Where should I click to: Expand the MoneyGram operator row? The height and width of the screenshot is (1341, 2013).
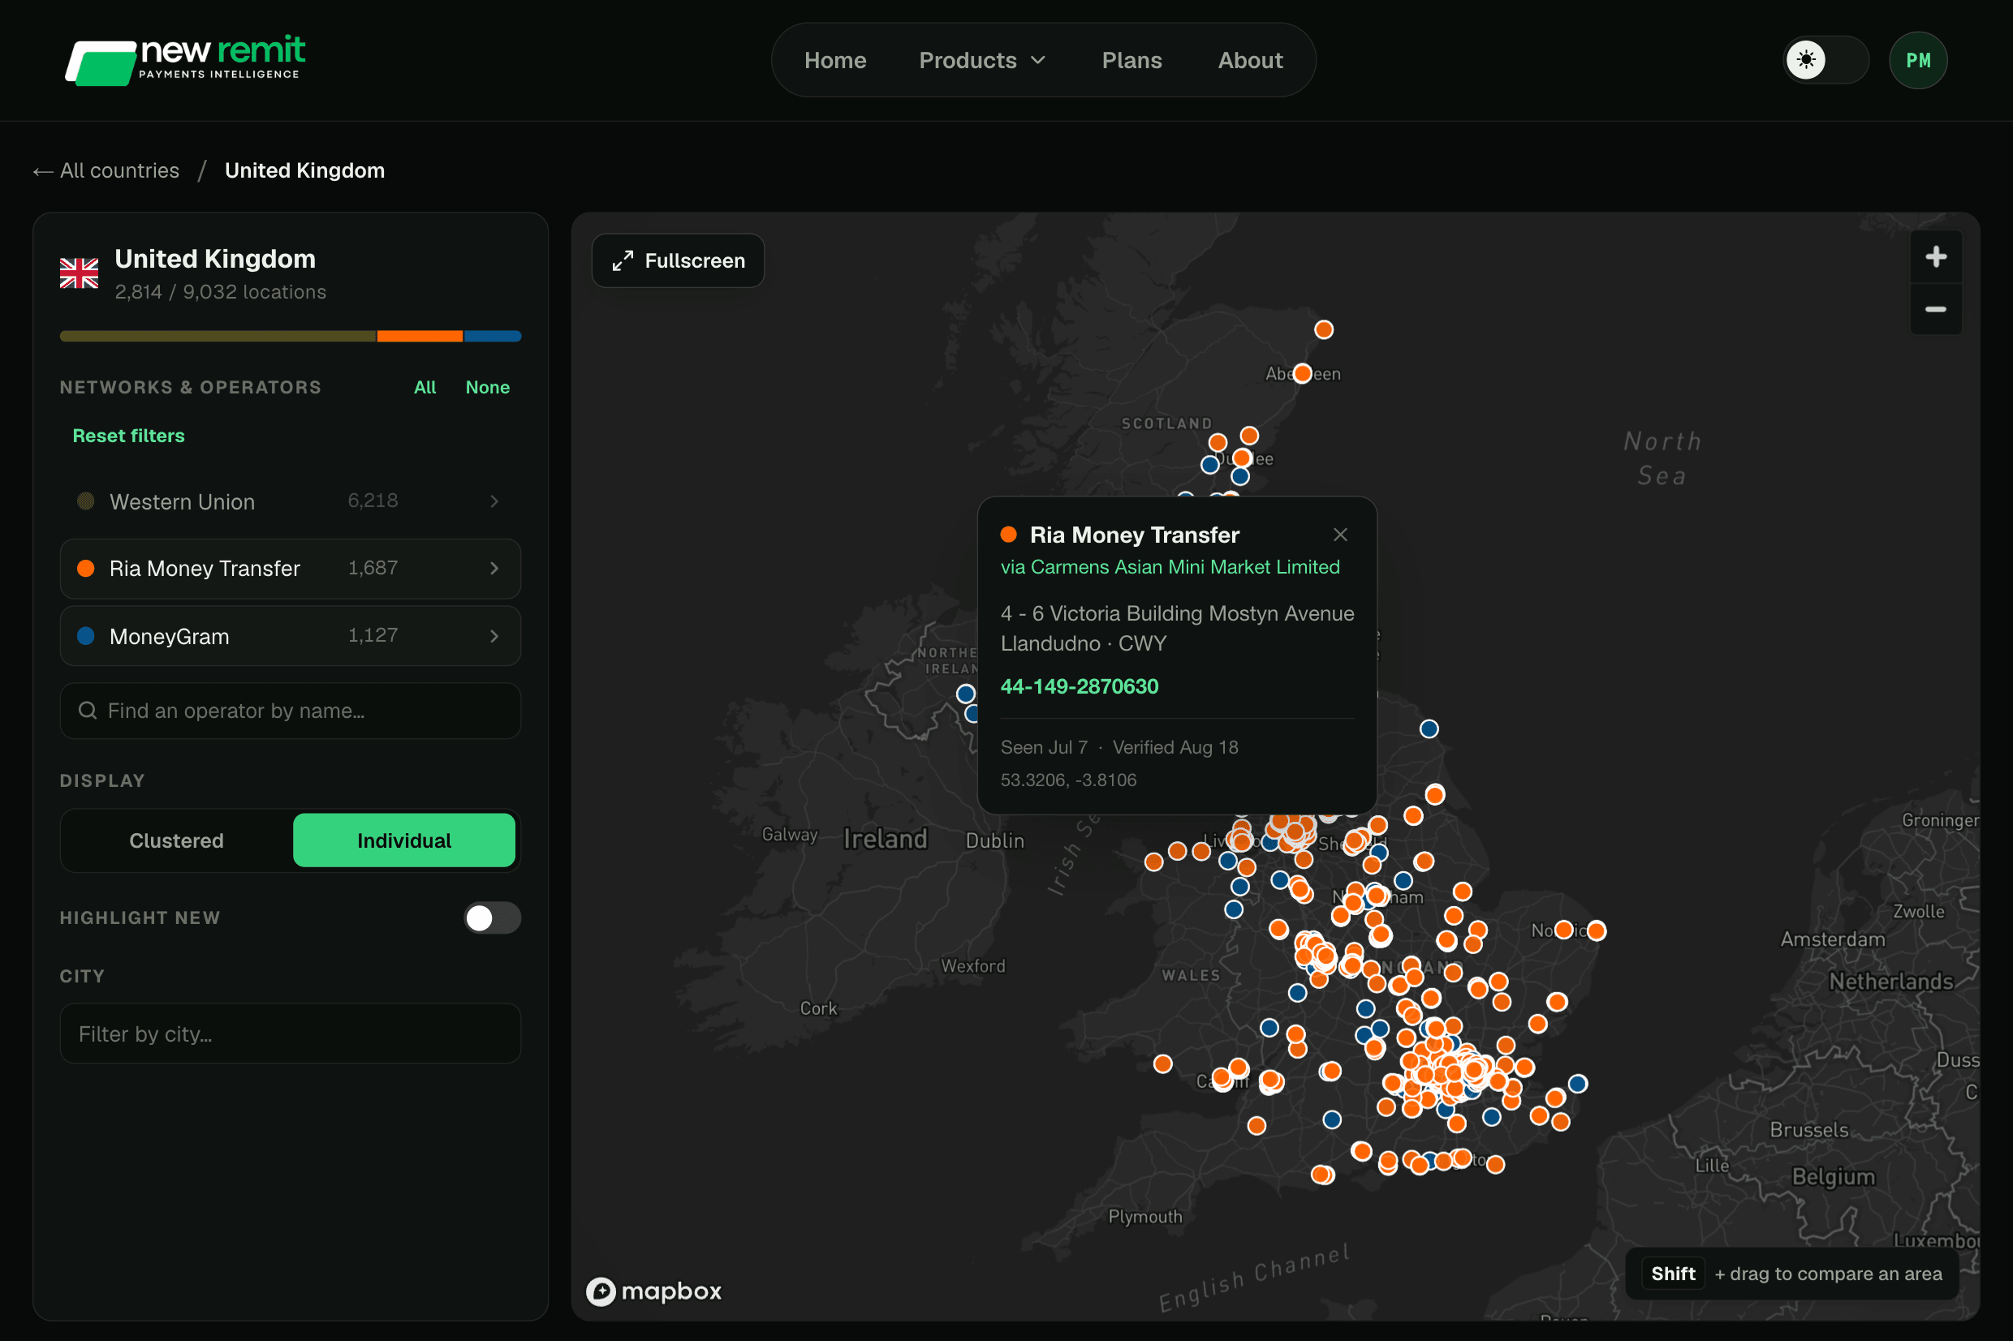click(494, 636)
